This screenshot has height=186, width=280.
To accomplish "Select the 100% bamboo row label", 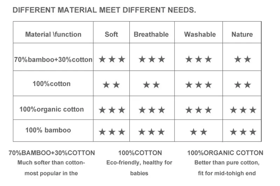I will (48, 130).
